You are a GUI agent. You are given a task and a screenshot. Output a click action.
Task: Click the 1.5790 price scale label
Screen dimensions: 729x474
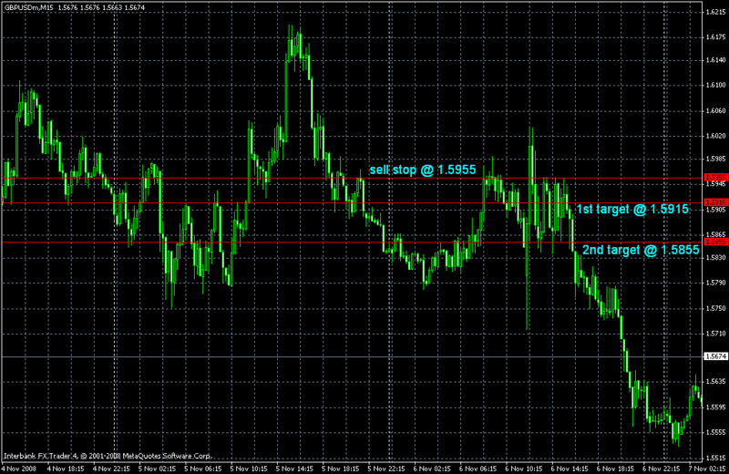(x=715, y=283)
